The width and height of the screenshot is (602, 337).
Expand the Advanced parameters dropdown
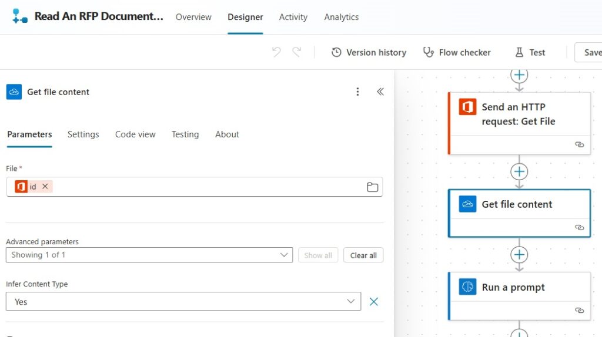point(149,255)
